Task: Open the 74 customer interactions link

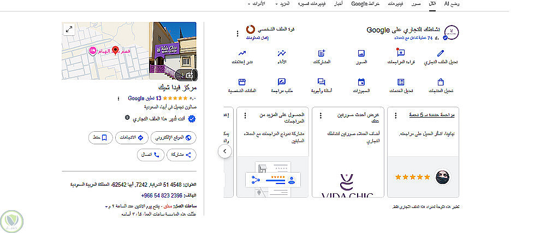Action: point(413,38)
